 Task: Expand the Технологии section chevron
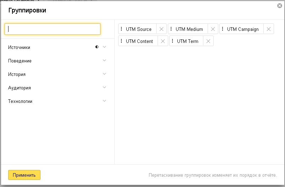[104, 101]
